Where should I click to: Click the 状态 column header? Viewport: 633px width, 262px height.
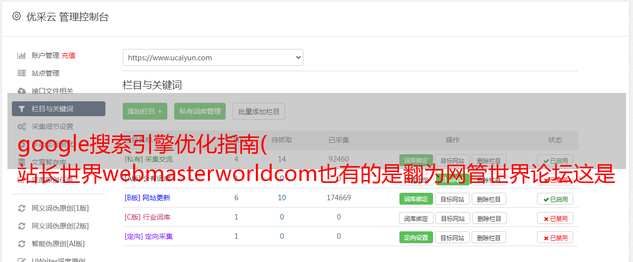point(555,140)
